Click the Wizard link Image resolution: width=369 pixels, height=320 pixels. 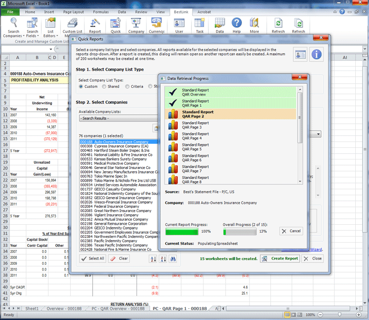(316, 249)
